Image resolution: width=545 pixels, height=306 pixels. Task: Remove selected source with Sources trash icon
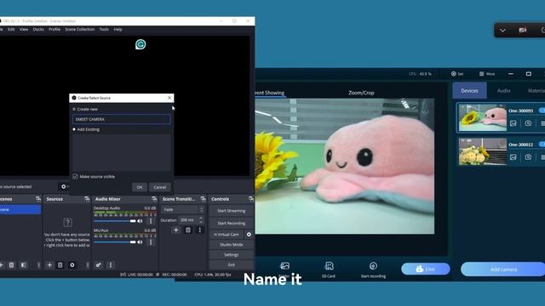(60, 265)
